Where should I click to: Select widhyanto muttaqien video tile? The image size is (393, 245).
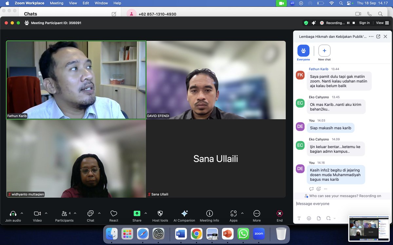click(76, 159)
